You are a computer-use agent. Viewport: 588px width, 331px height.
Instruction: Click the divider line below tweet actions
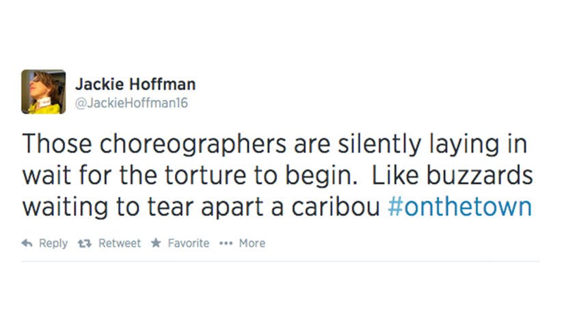tap(280, 261)
